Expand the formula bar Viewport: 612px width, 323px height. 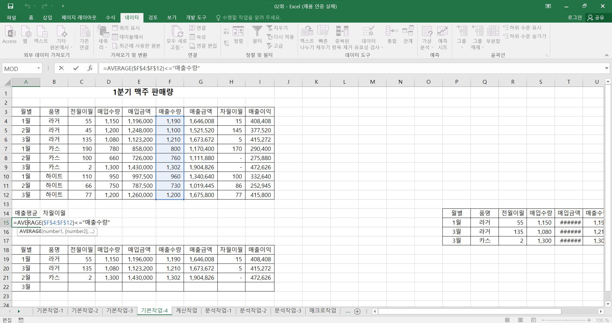606,68
